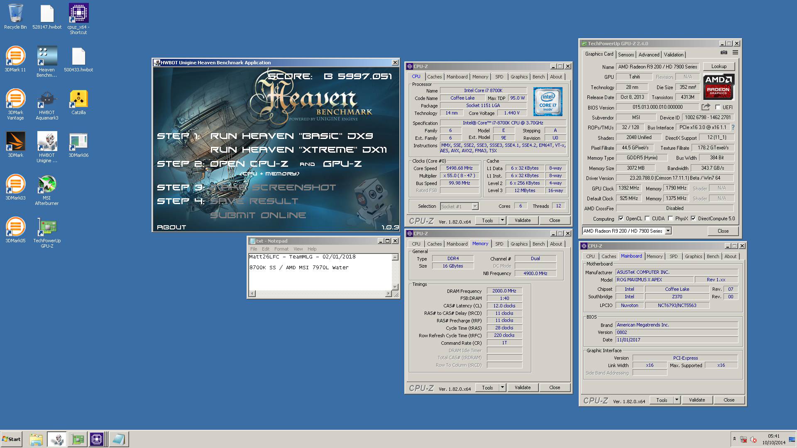This screenshot has height=448, width=797.
Task: Click inside Notepad text area
Action: [x=320, y=272]
